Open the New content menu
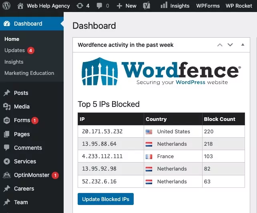Viewport: 257px width, 213px height. (x=131, y=6)
